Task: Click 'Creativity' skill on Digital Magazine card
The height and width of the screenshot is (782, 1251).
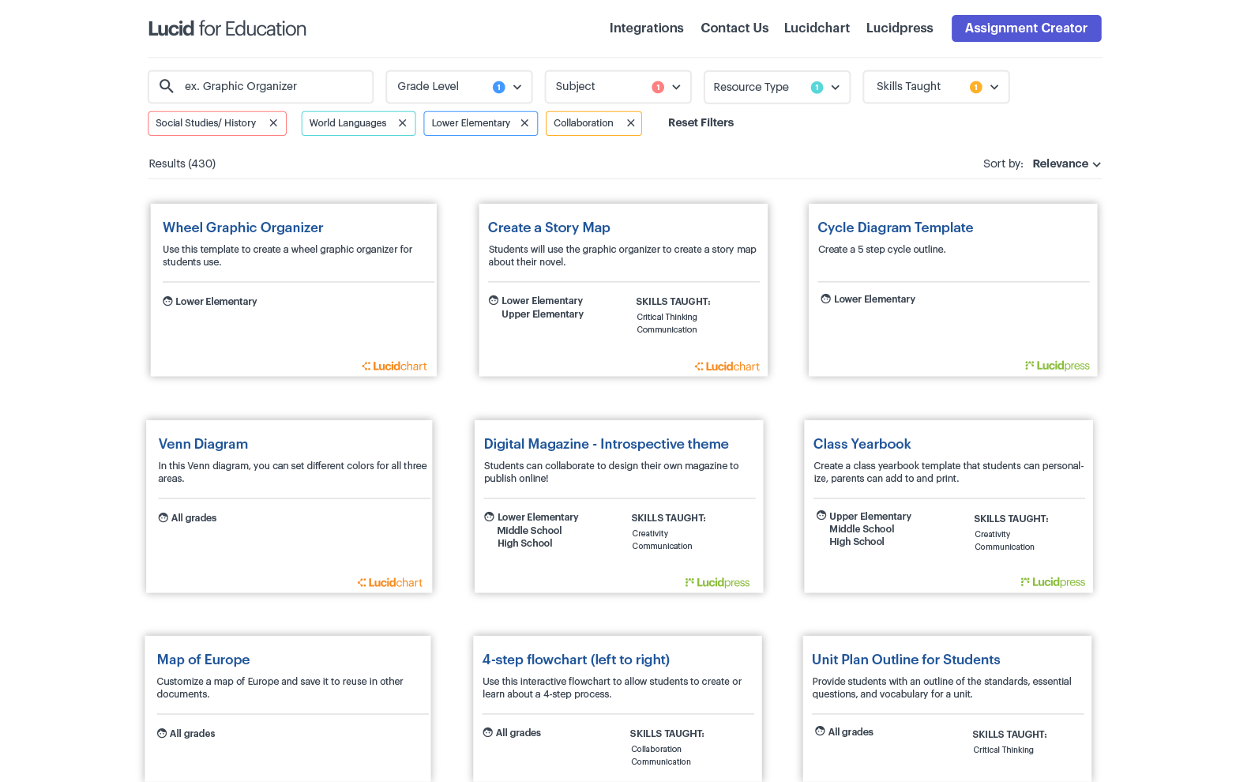Action: (x=650, y=534)
